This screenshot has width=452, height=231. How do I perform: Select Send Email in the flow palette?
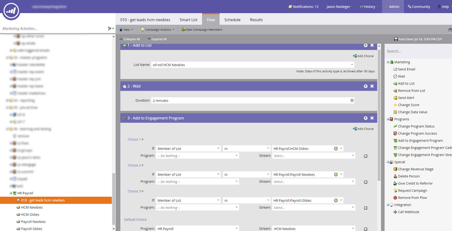coord(406,69)
